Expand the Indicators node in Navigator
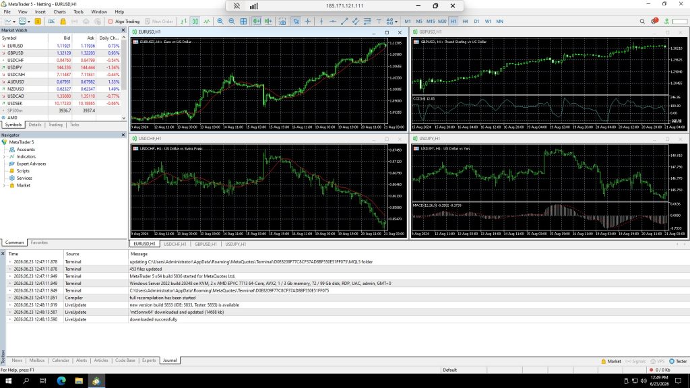The width and height of the screenshot is (690, 388). point(5,156)
